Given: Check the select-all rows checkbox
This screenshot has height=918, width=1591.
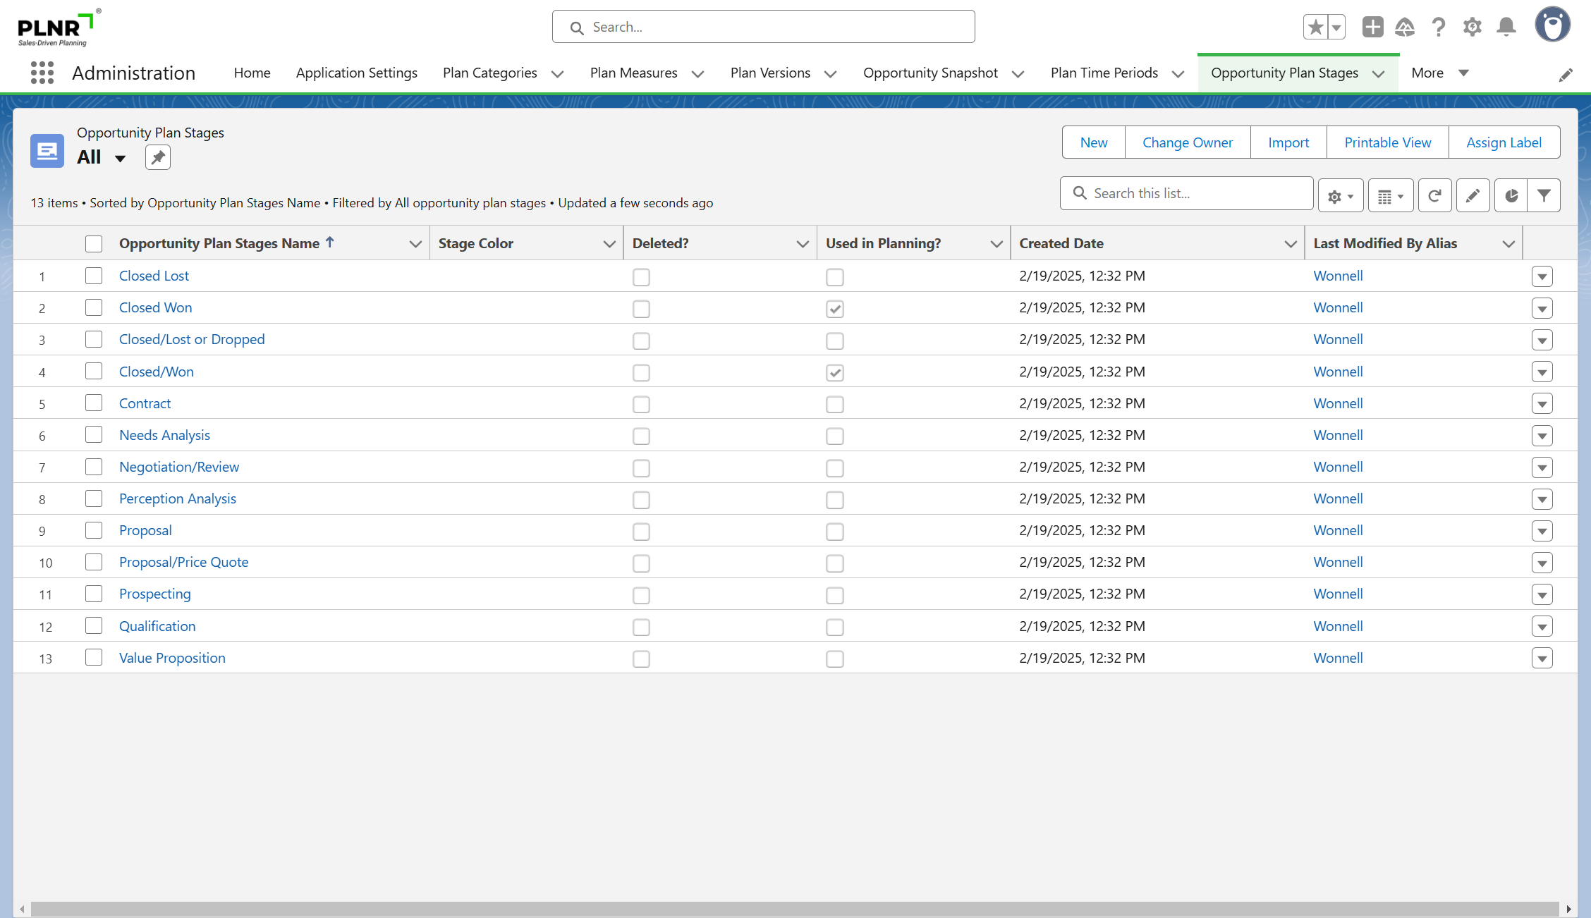Looking at the screenshot, I should 94,244.
